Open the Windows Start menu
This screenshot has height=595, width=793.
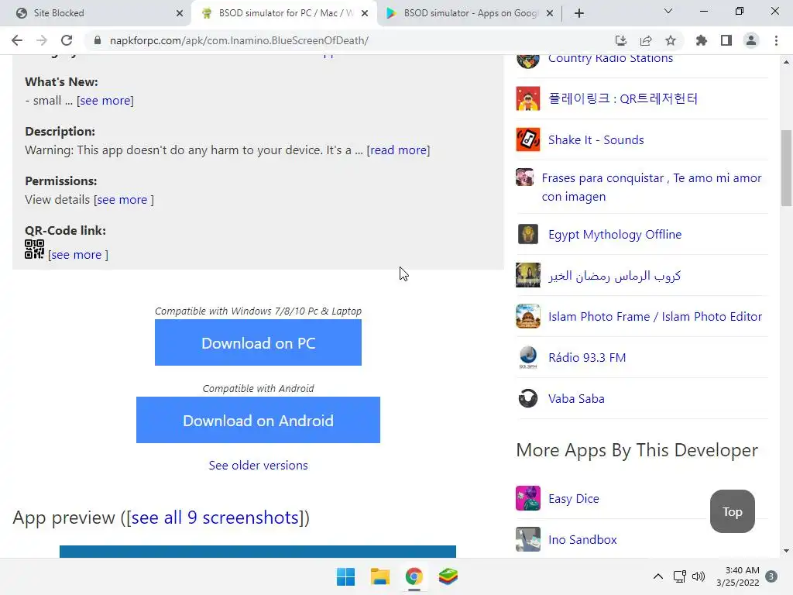[346, 576]
